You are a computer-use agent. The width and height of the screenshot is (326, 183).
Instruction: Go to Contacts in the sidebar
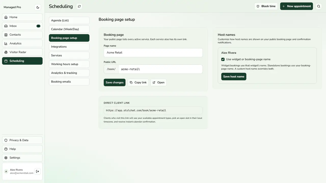point(22,35)
